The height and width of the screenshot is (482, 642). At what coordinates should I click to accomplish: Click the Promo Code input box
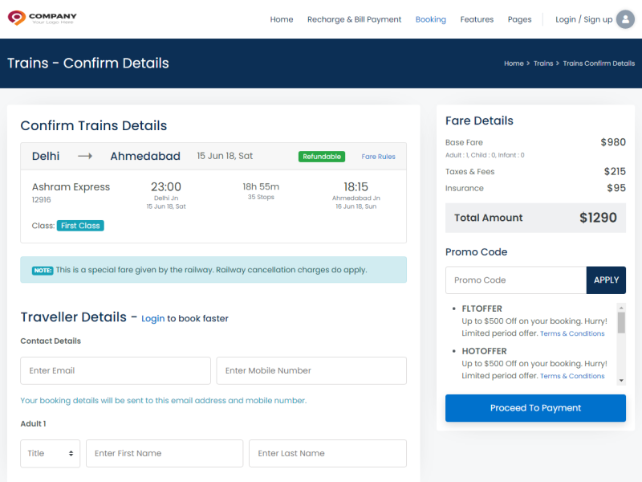[515, 280]
